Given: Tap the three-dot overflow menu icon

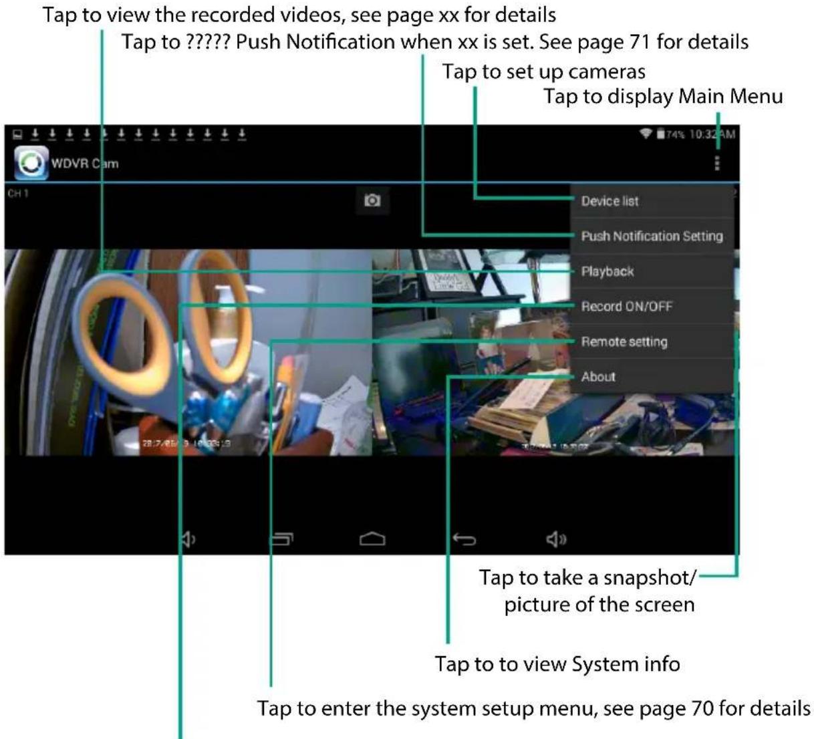Looking at the screenshot, I should point(717,163).
